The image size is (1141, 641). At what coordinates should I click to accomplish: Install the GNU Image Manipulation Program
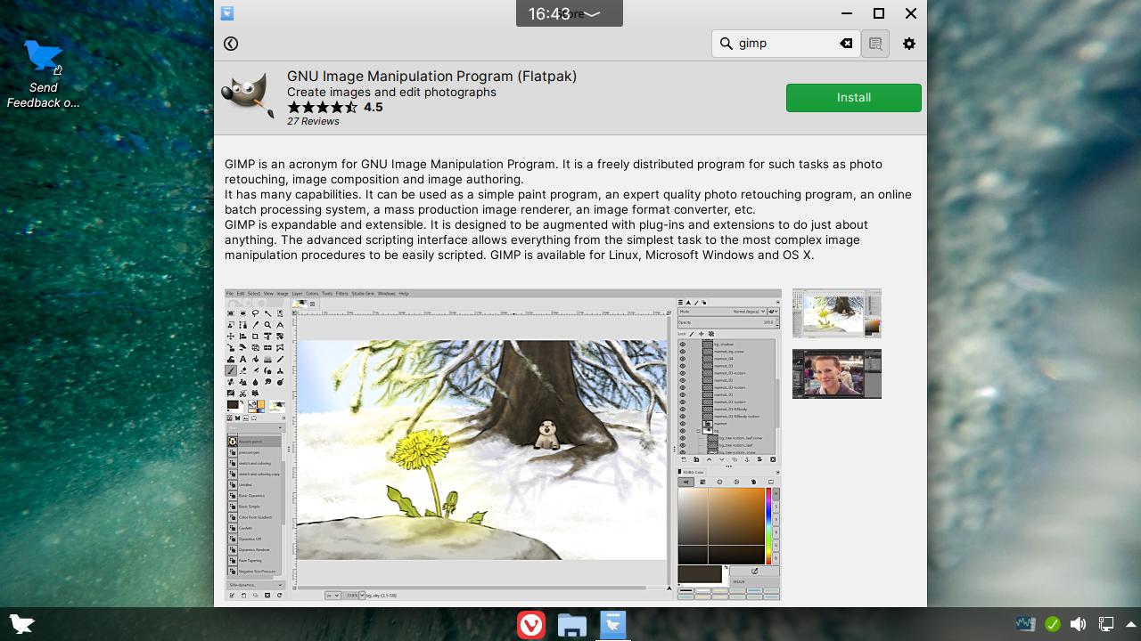pos(853,98)
